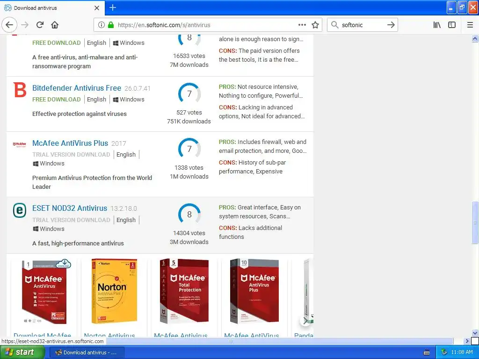The image size is (479, 359).
Task: Click the horizontal scrollbar right arrow
Action: tap(467, 341)
